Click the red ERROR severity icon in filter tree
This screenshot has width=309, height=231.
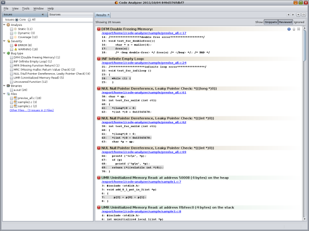click(15, 45)
